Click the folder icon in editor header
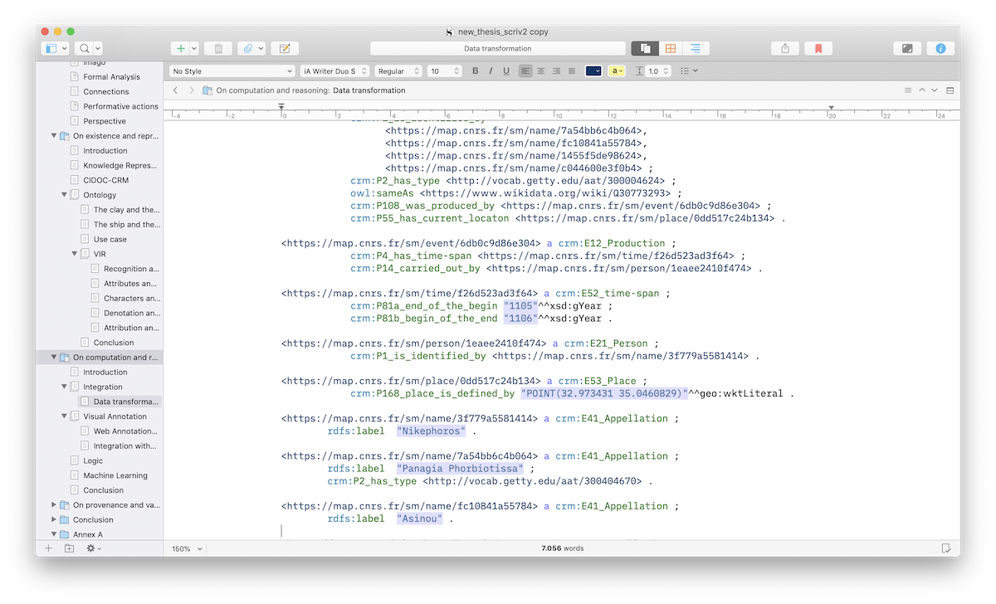Image resolution: width=996 pixels, height=604 pixels. click(x=207, y=90)
